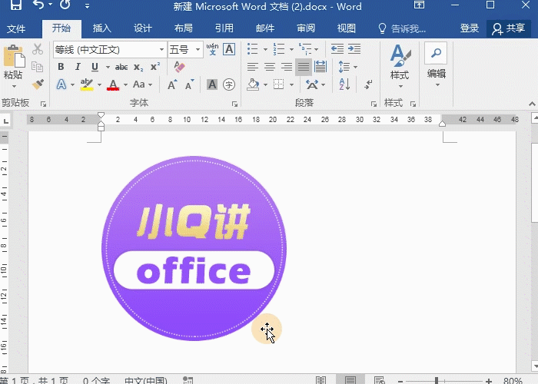Switch to the 插入 ribbon tab
Image resolution: width=538 pixels, height=384 pixels.
102,28
